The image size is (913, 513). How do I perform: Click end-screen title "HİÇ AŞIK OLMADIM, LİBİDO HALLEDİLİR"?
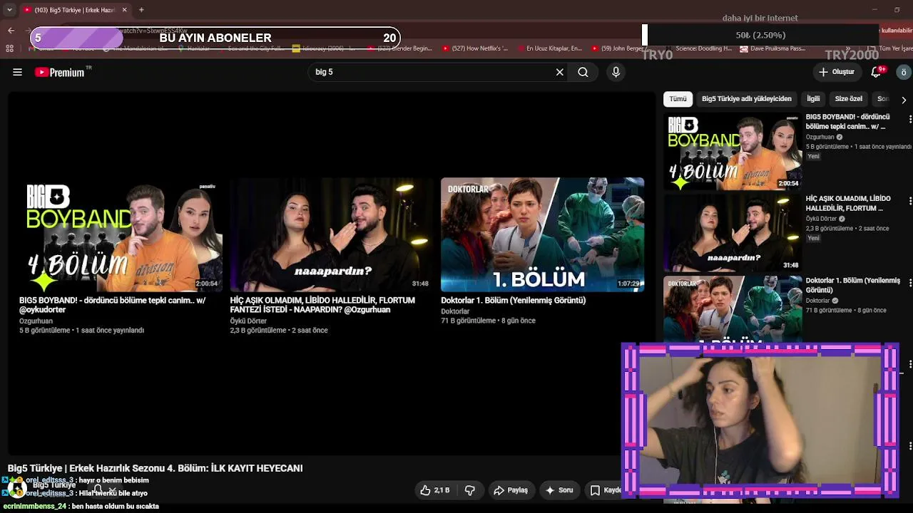[x=322, y=305]
